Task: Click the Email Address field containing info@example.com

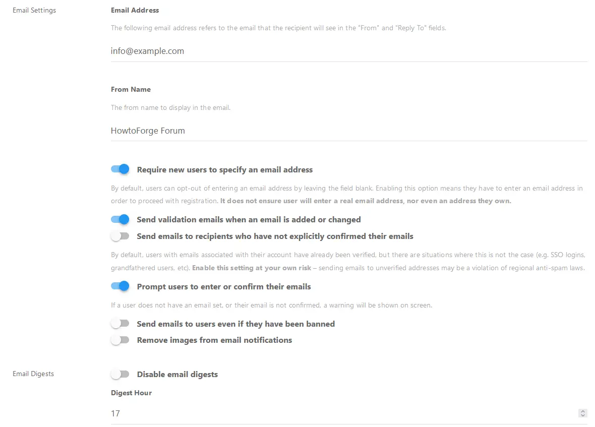Action: click(x=349, y=51)
